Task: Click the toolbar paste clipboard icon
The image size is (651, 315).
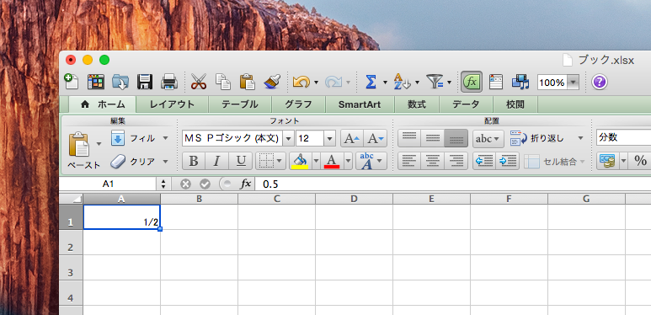Action: coord(248,82)
